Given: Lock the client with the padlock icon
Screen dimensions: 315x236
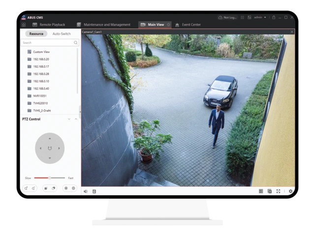Looking at the screenshot, I should click(x=274, y=18).
